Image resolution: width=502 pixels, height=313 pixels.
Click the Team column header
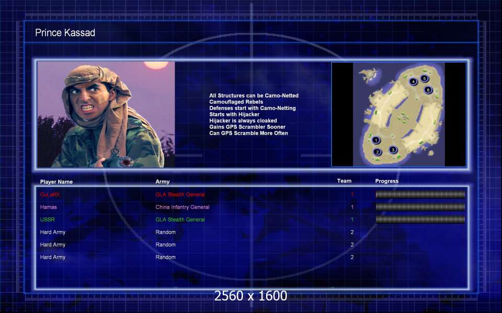[x=344, y=181]
